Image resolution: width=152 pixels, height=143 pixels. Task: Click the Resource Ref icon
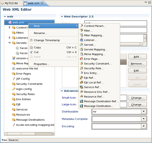[82, 96]
